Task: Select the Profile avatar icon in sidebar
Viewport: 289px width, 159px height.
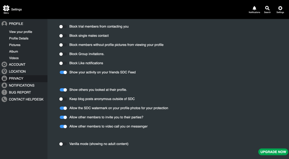Action: (x=4, y=24)
